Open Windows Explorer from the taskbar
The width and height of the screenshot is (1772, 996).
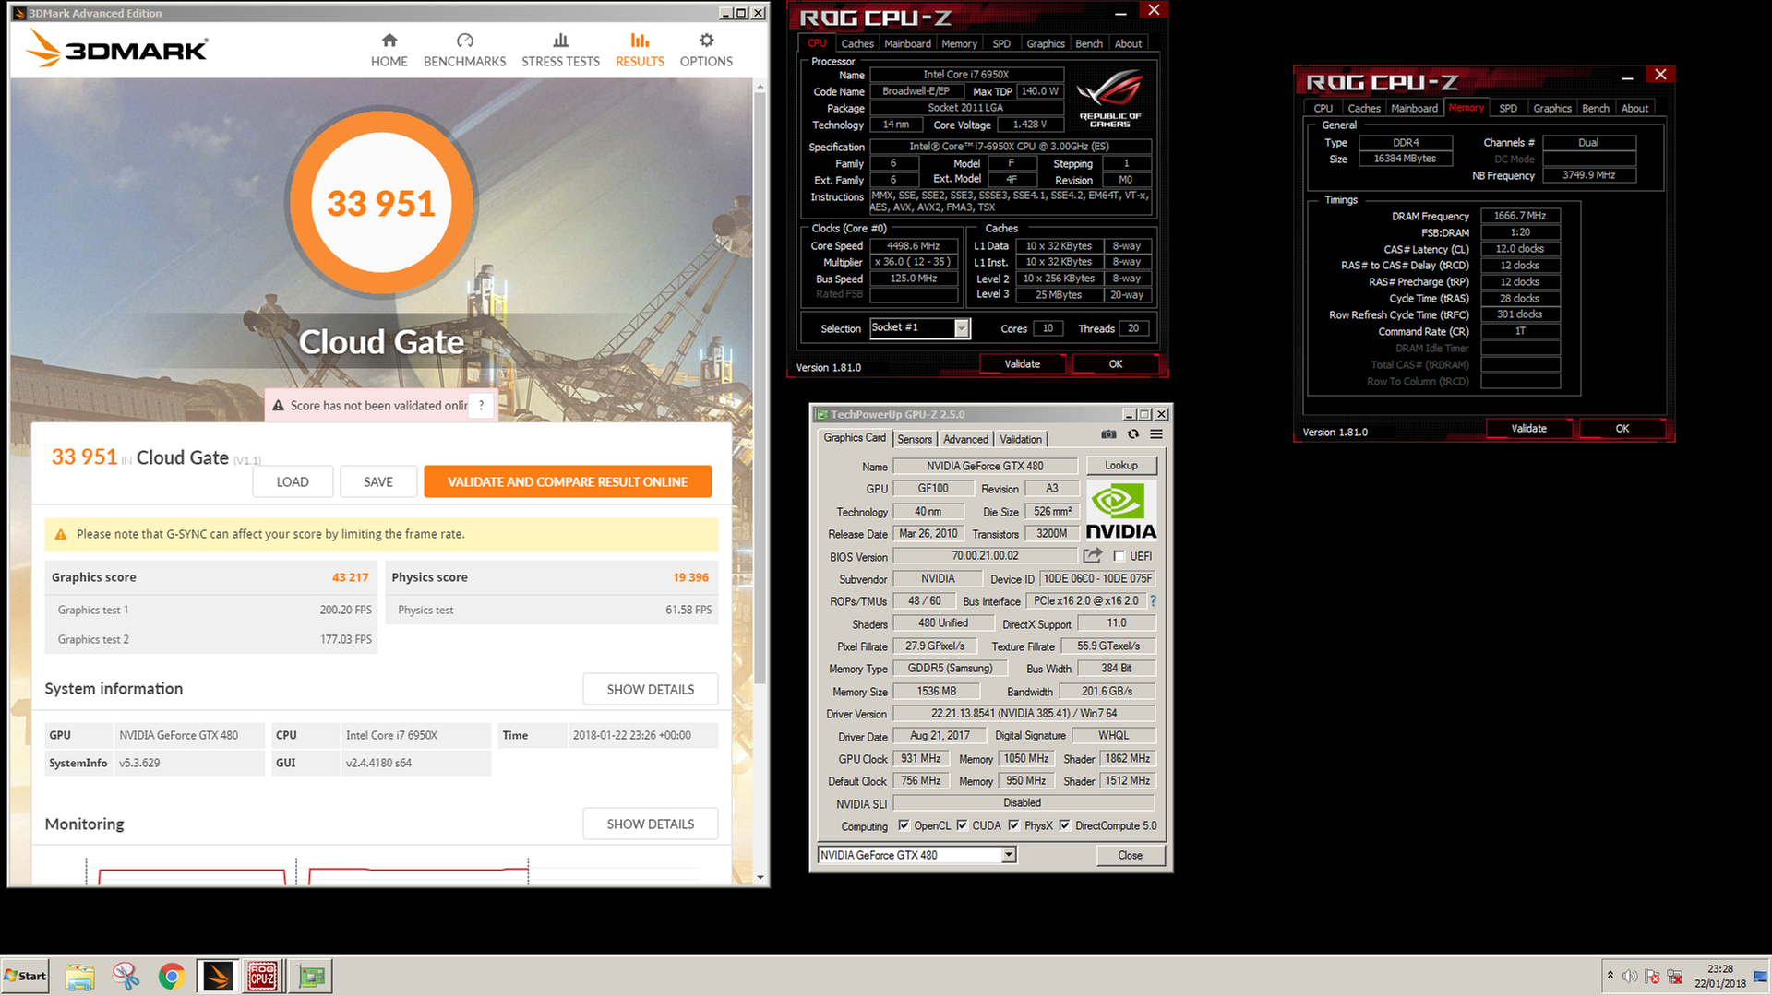pos(80,976)
